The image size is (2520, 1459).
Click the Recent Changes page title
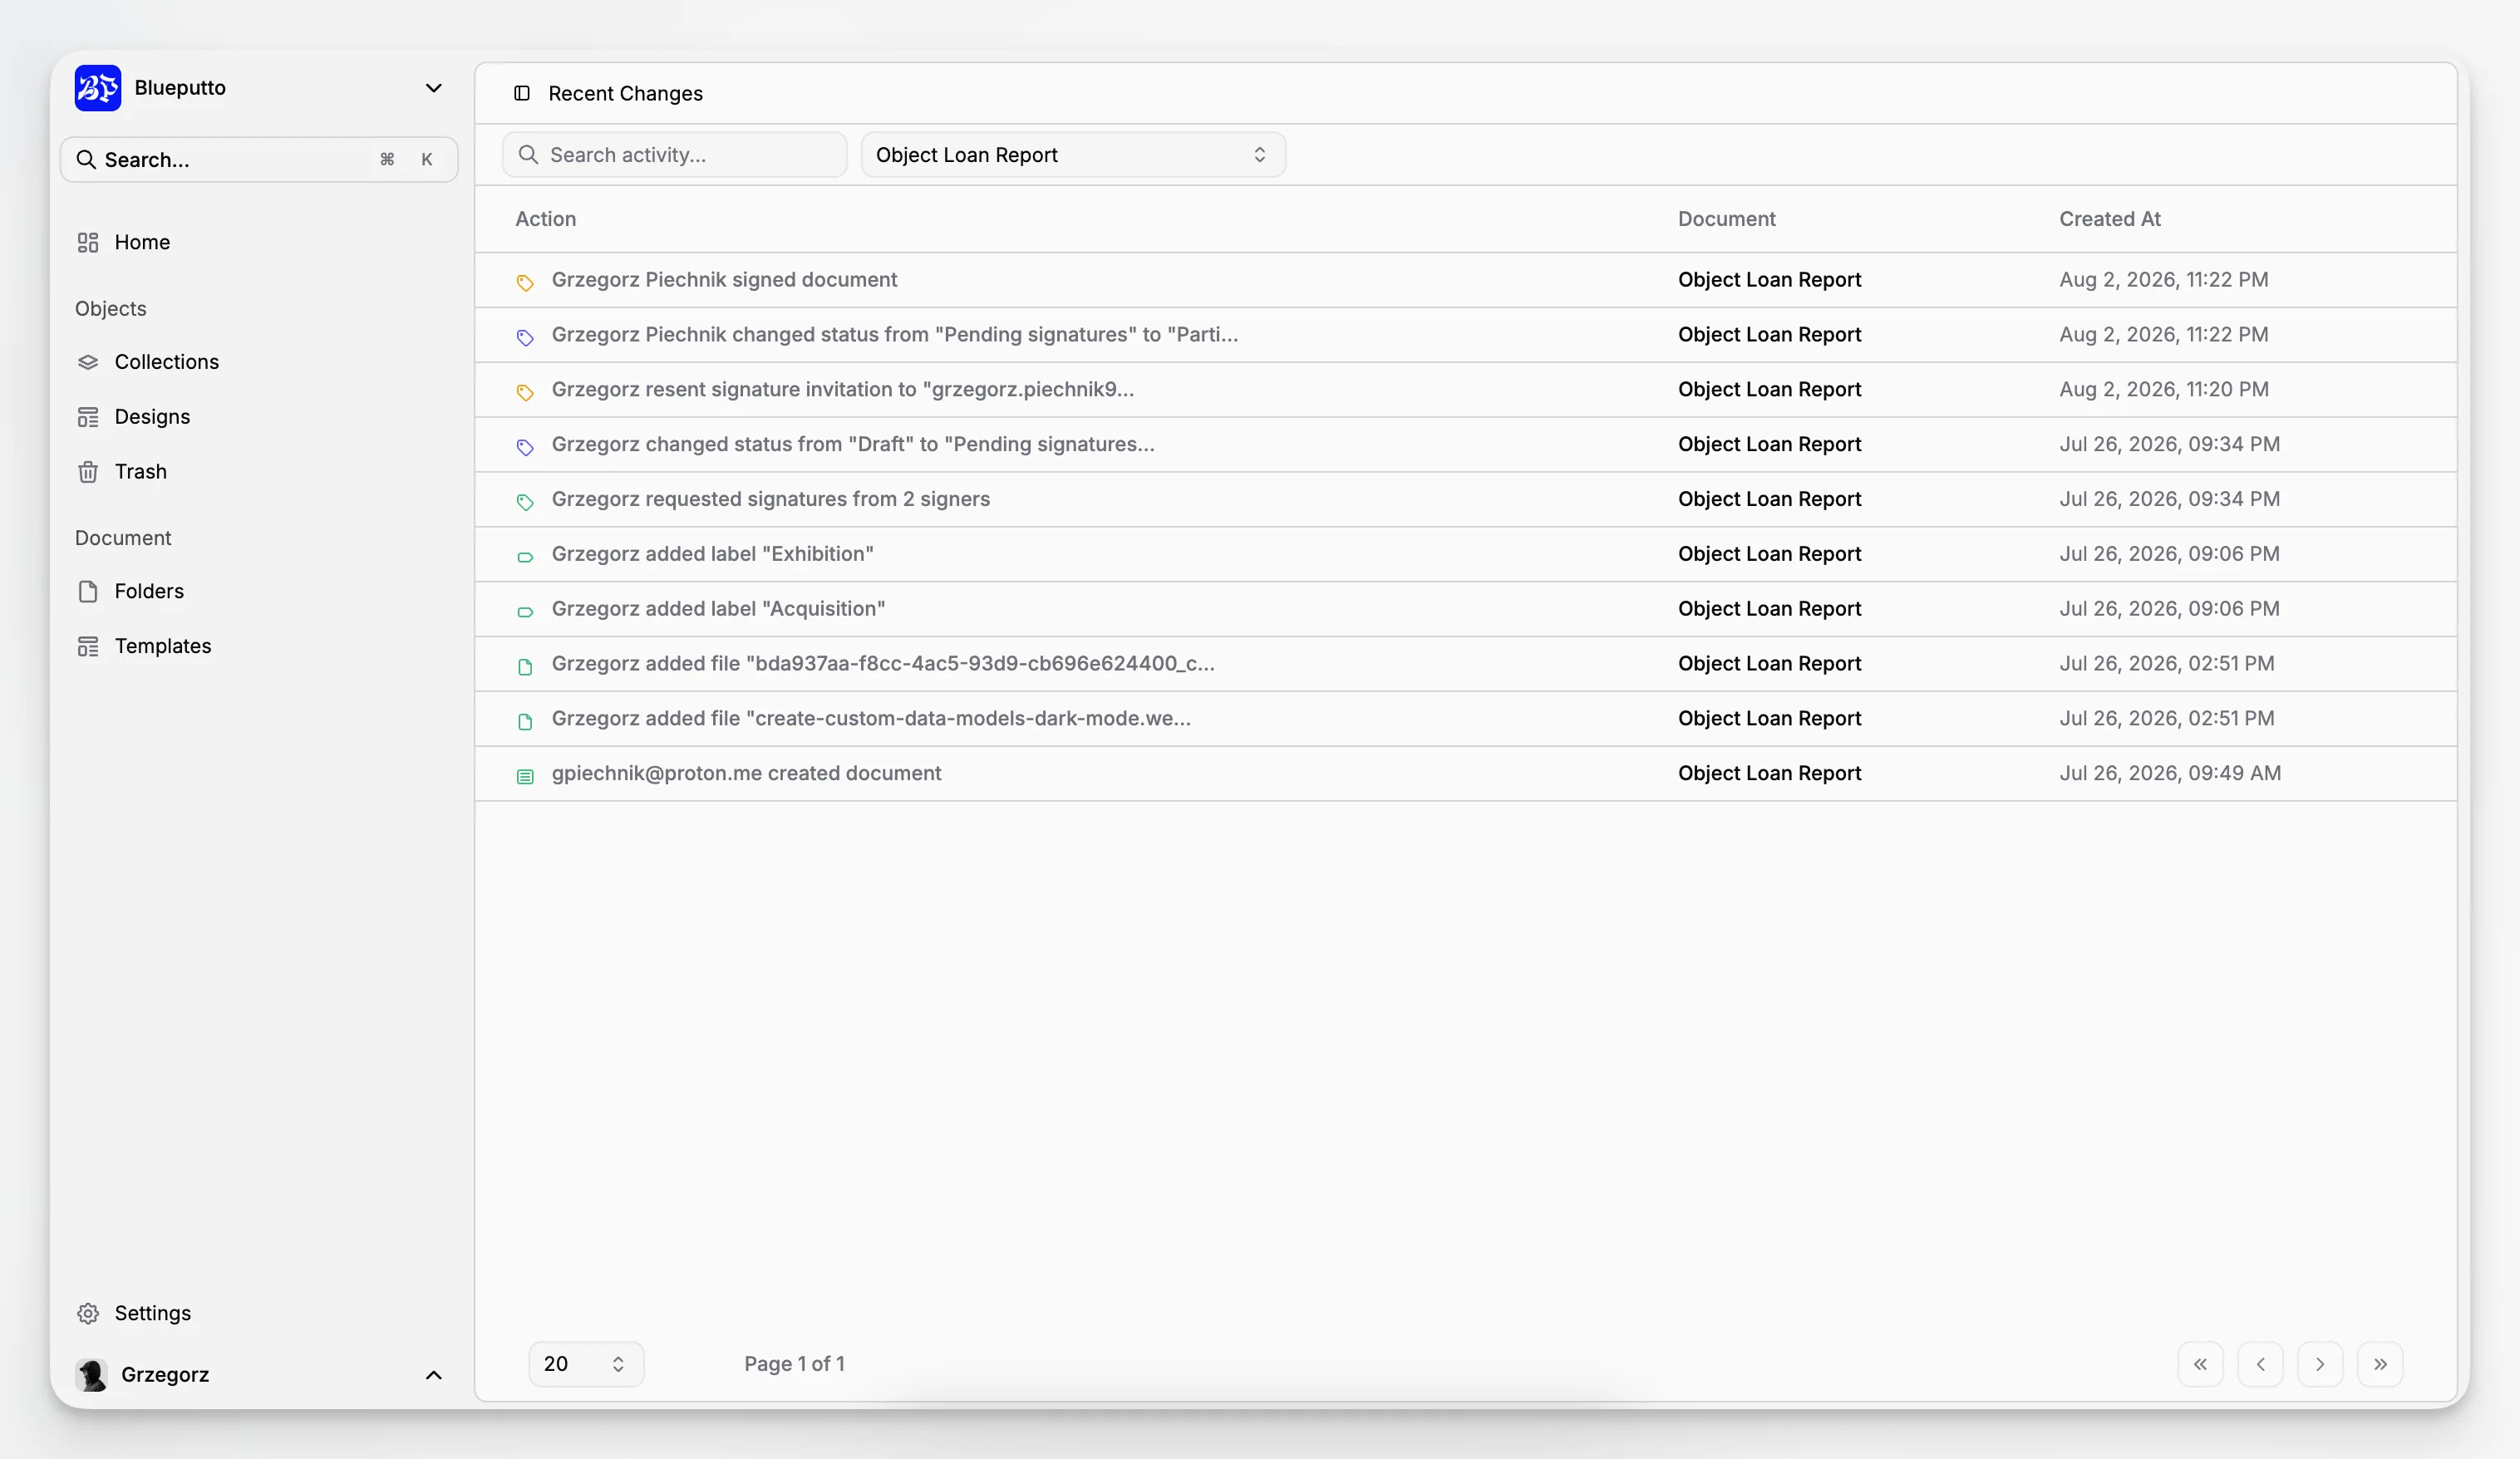[x=625, y=93]
